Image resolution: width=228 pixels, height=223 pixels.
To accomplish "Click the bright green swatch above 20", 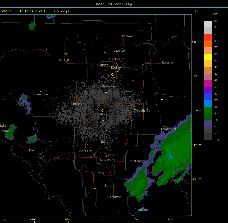I will [x=208, y=110].
